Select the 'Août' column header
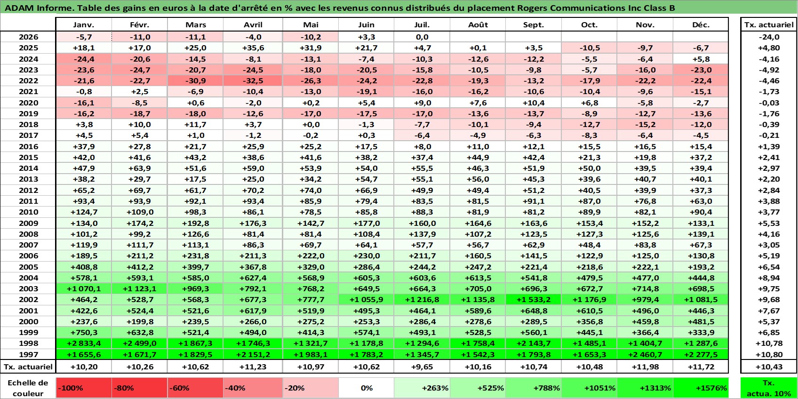The width and height of the screenshot is (798, 399). (x=478, y=25)
